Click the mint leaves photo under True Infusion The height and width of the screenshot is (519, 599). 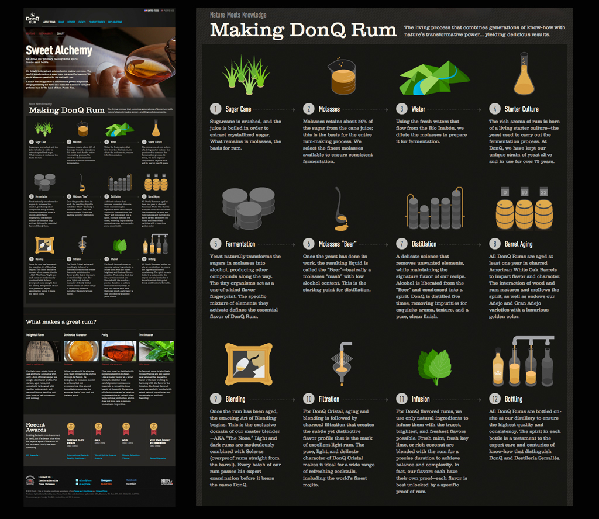157,351
